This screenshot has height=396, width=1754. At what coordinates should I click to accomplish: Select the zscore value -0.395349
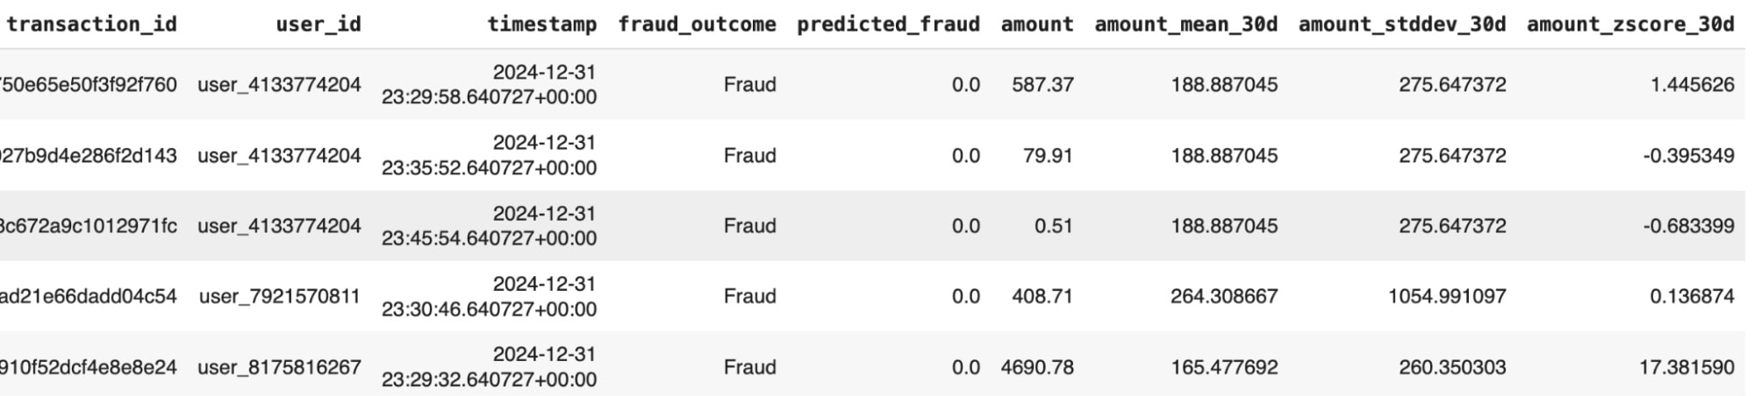(x=1688, y=155)
